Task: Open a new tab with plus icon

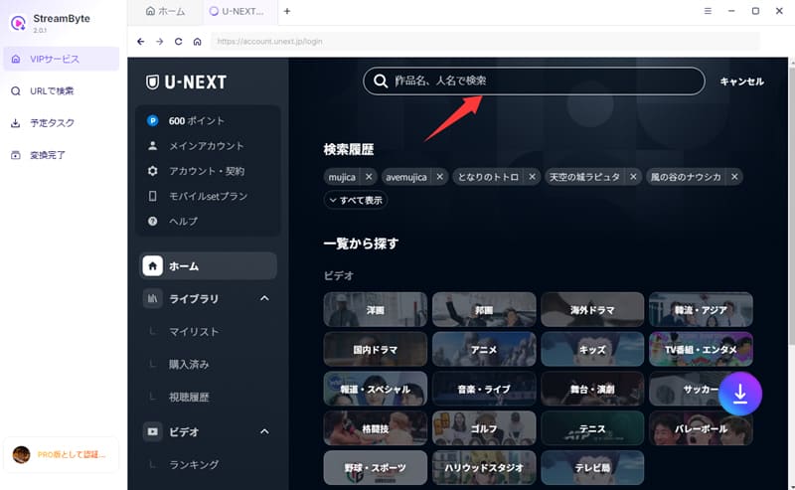Action: tap(287, 11)
